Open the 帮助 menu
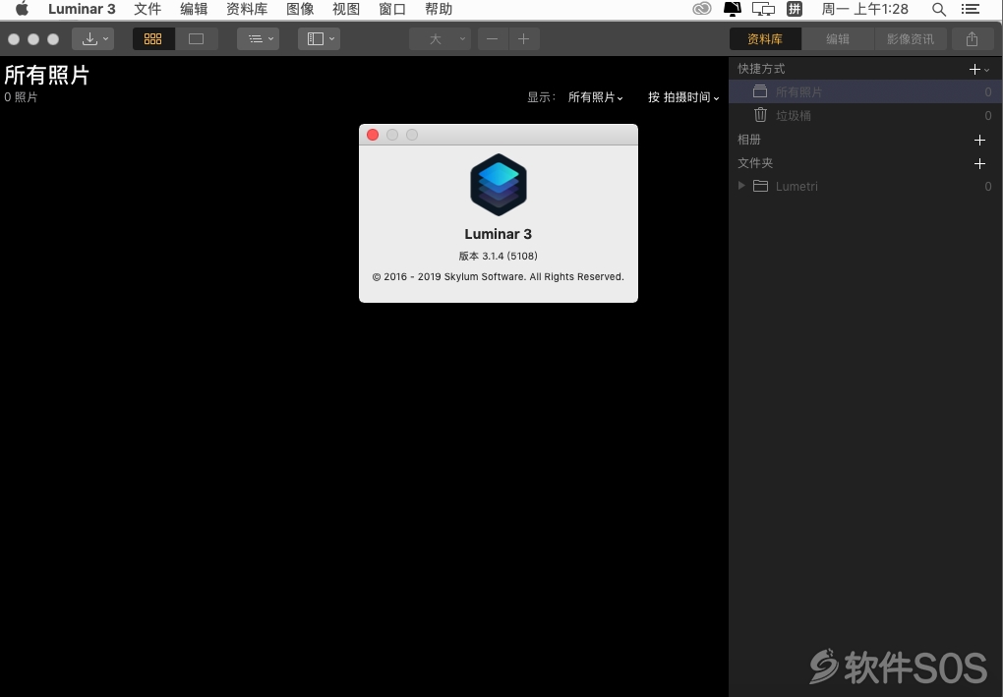This screenshot has width=1003, height=697. [439, 9]
